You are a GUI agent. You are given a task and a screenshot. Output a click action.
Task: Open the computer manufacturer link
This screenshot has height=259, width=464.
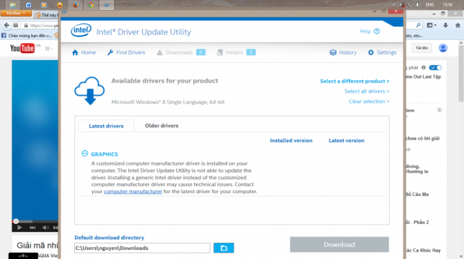(133, 191)
